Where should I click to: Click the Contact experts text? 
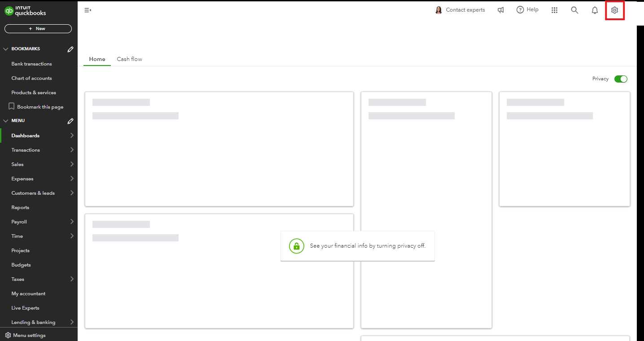[465, 10]
